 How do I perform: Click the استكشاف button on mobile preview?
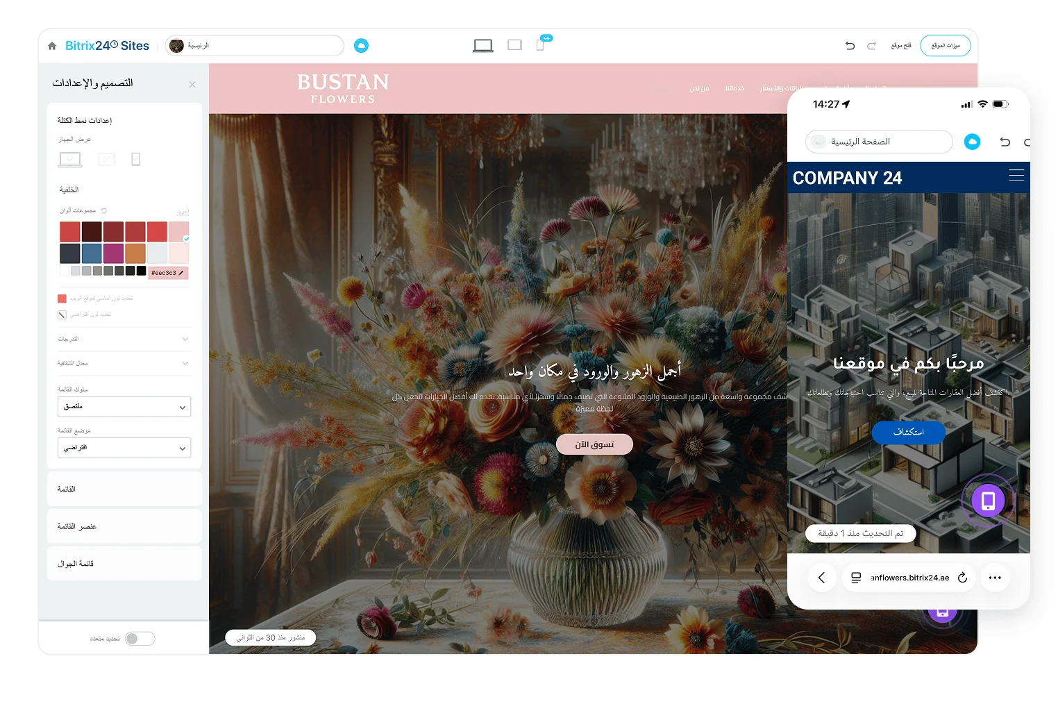pos(908,432)
